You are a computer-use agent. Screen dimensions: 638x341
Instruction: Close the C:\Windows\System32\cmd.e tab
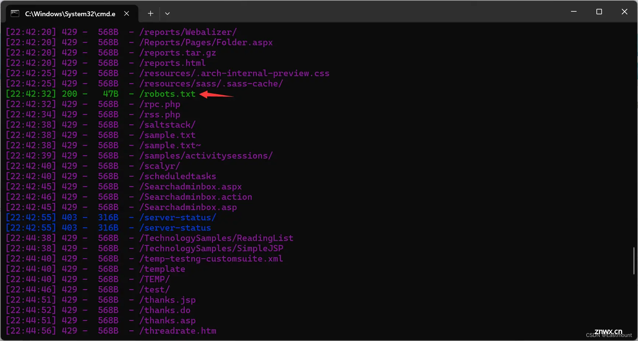(x=127, y=14)
